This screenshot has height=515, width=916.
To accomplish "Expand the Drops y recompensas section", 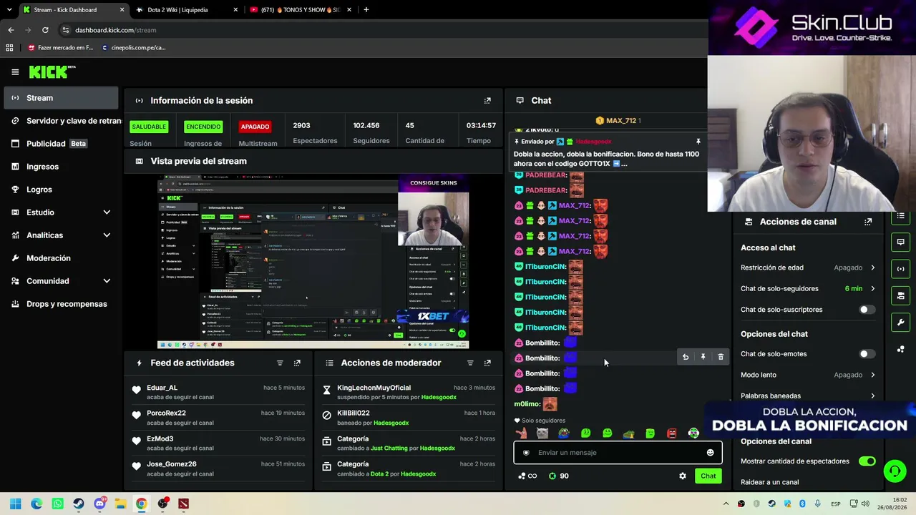I will coord(61,304).
